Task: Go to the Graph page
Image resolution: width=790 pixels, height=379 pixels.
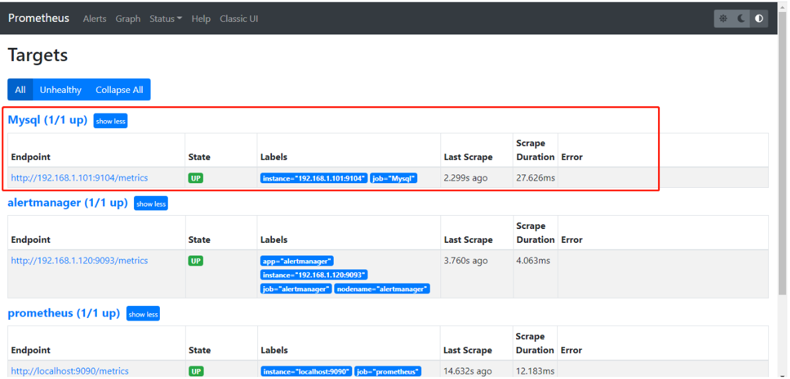Action: pos(128,19)
